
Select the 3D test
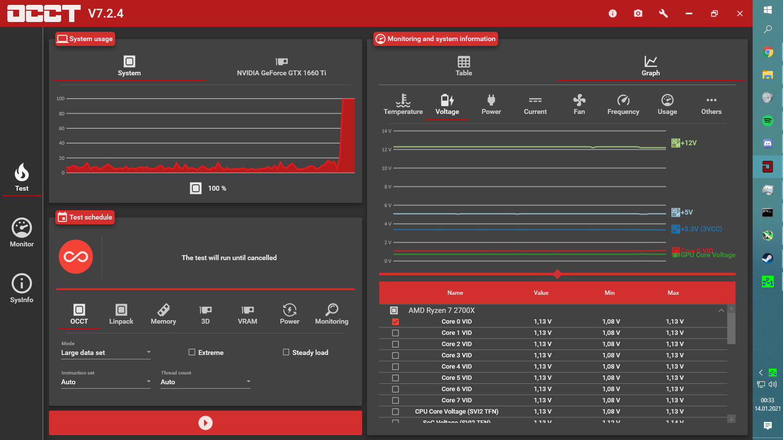coord(206,314)
